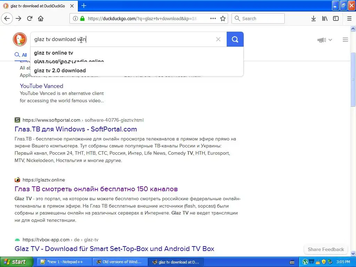Toggle the sidebar view icon
Image resolution: width=356 pixels, height=267 pixels.
(x=336, y=19)
